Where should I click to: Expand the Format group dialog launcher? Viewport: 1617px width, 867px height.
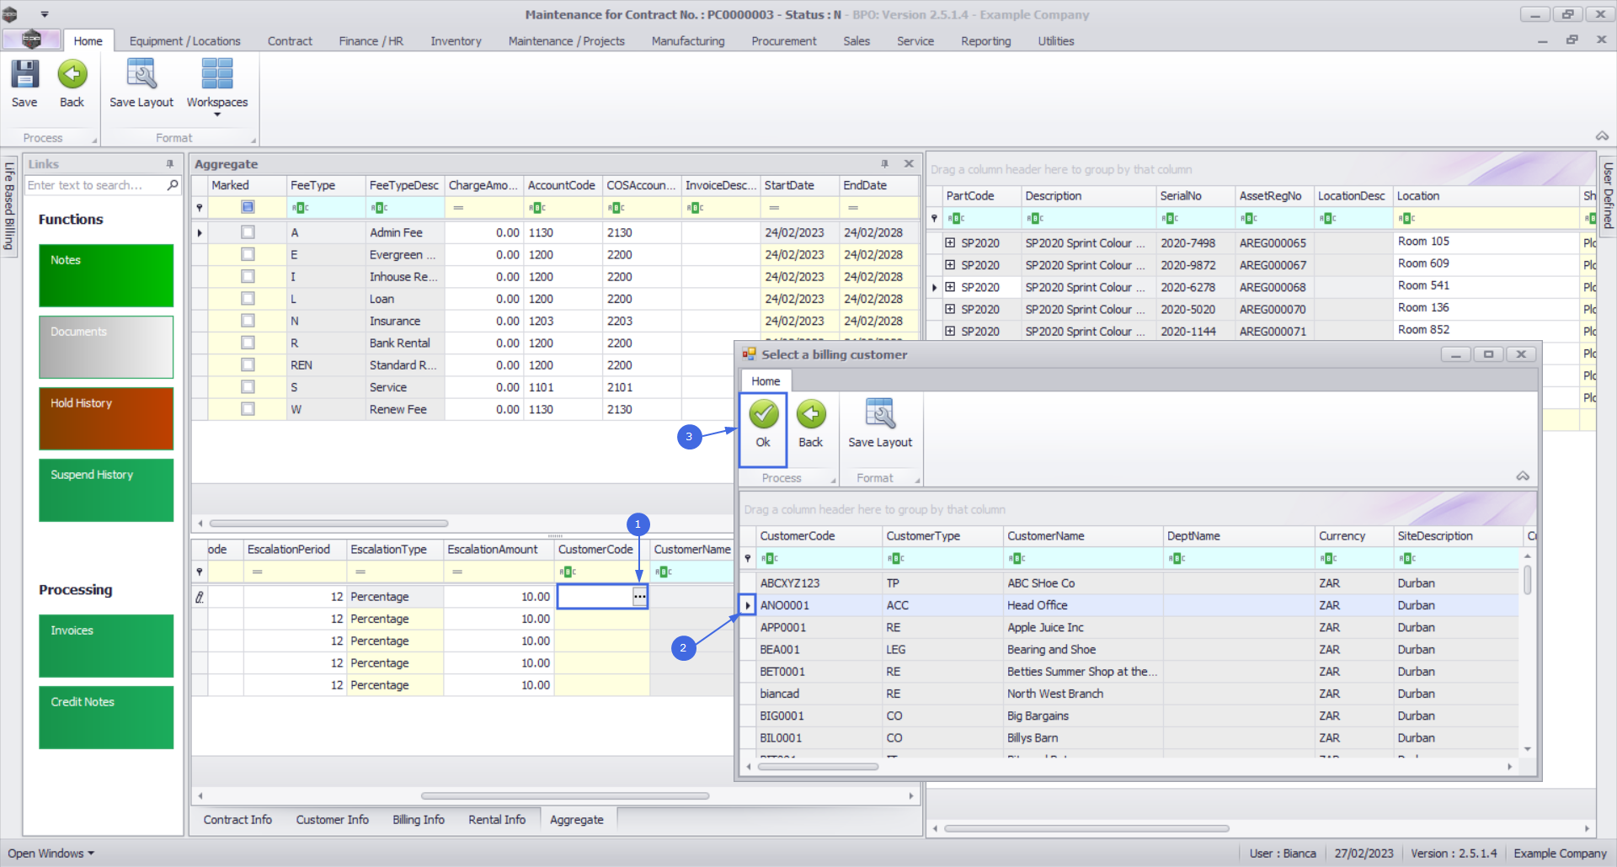coord(253,140)
